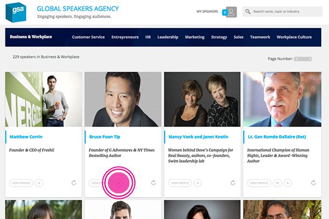Flip Matthew Corrin card with refresh icon

pyautogui.click(x=73, y=183)
